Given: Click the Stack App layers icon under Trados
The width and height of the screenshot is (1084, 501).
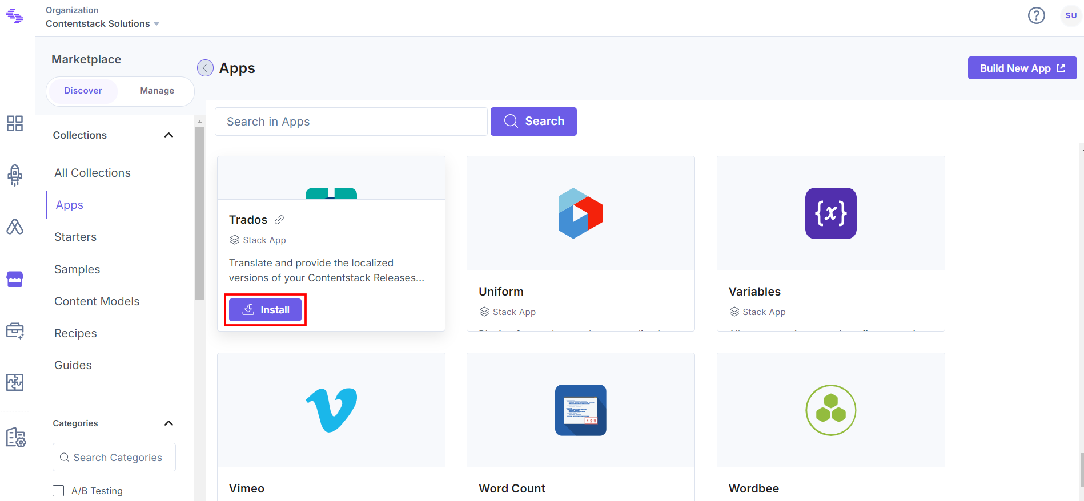Looking at the screenshot, I should point(235,240).
